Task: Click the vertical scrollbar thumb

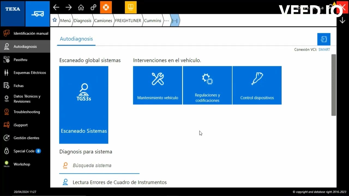Action: coord(333,85)
